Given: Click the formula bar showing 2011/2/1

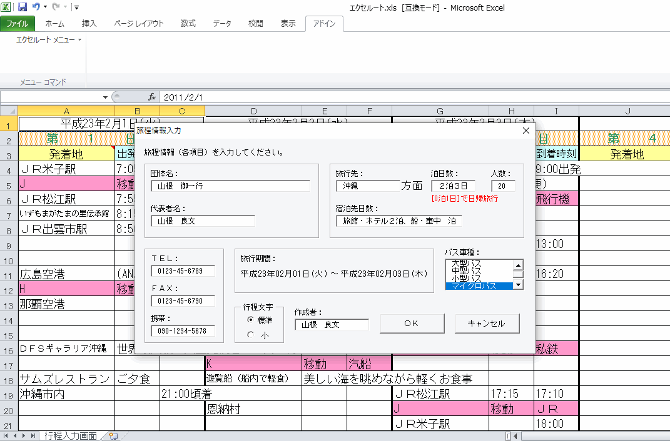Looking at the screenshot, I should (415, 97).
